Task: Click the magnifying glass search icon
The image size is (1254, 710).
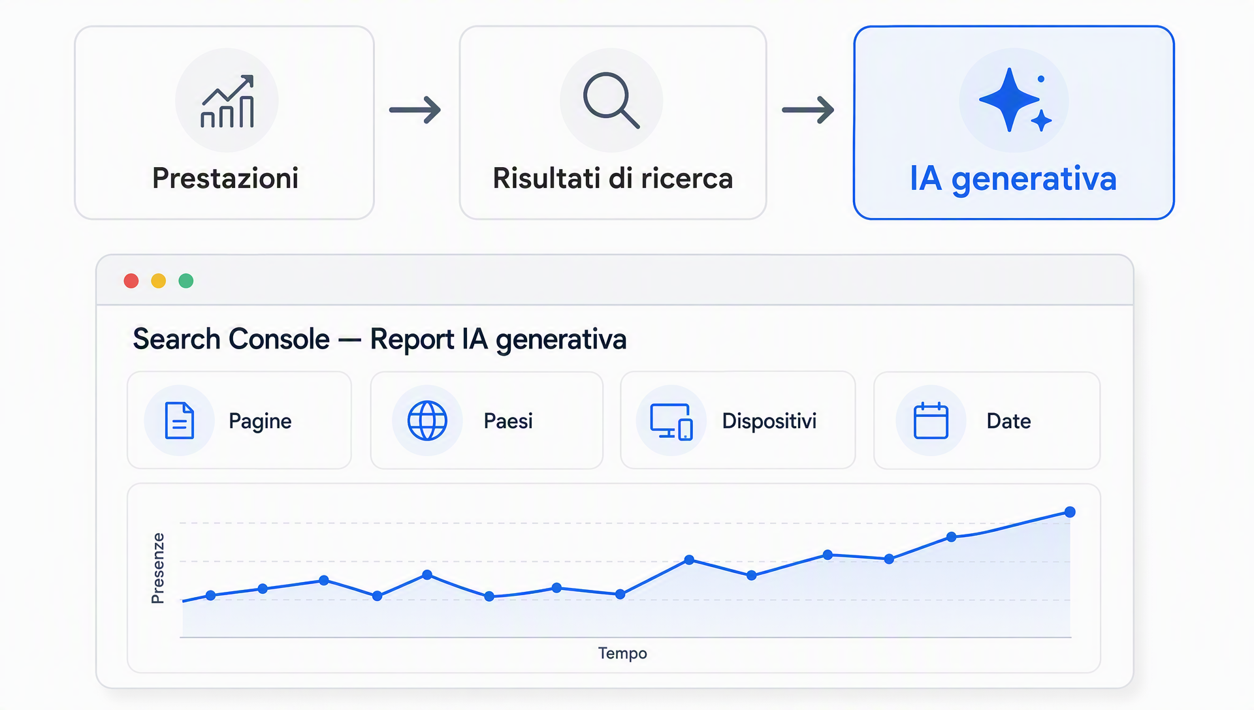Action: [611, 100]
